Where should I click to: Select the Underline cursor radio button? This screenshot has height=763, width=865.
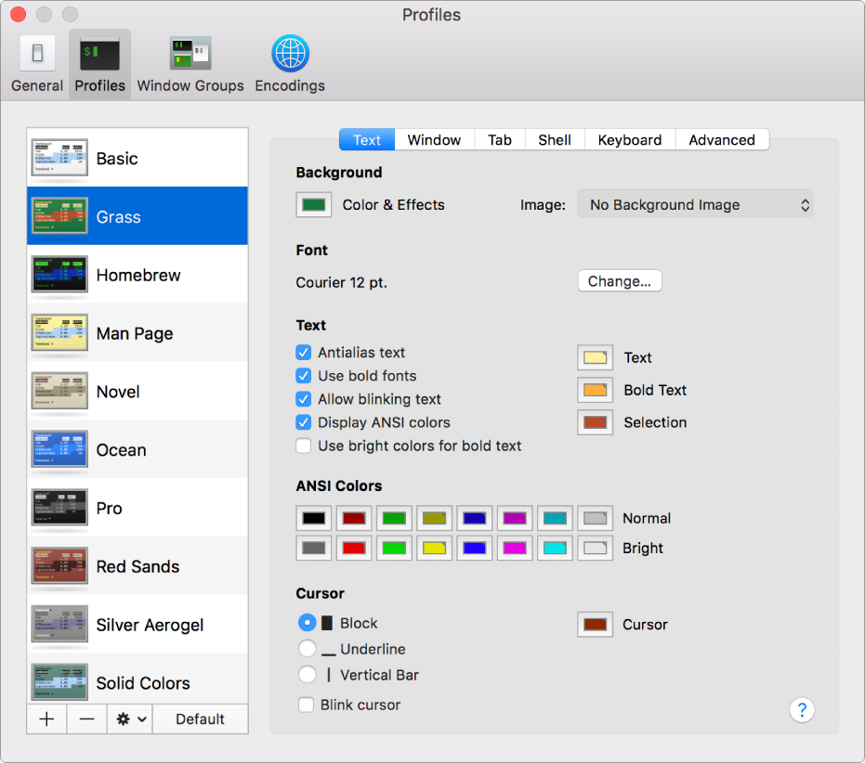click(307, 649)
